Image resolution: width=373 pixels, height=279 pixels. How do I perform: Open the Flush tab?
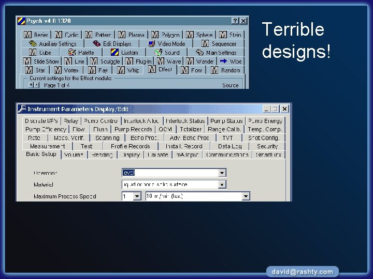click(101, 129)
